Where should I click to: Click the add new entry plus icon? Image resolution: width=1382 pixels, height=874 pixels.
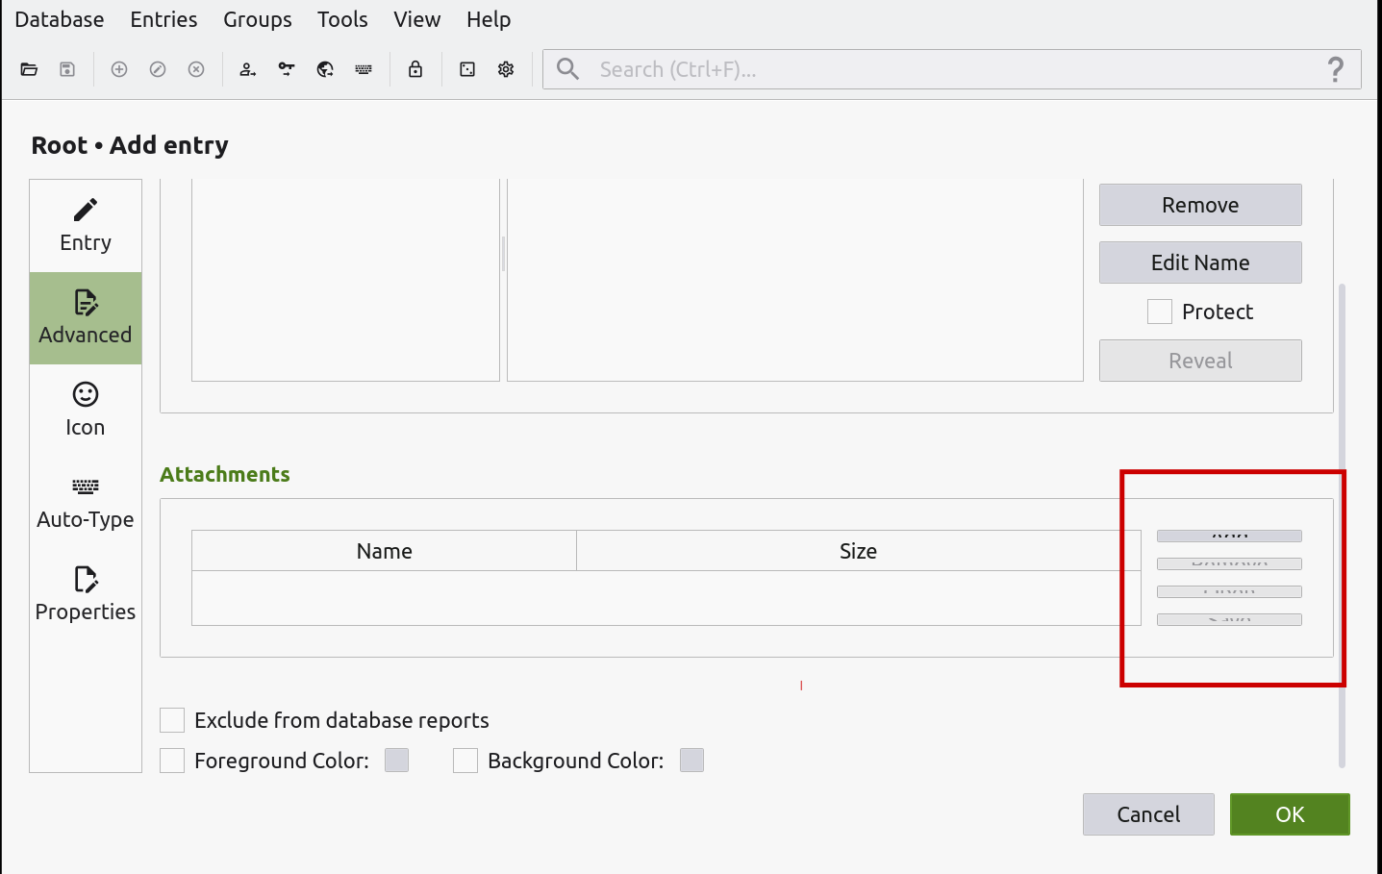click(x=118, y=68)
